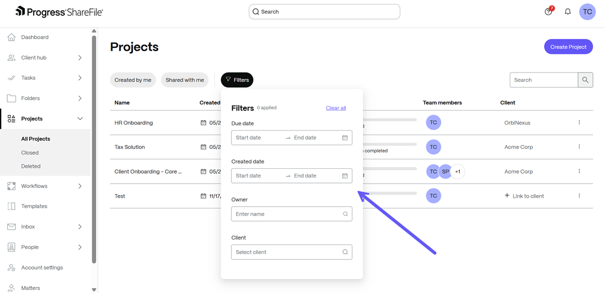The width and height of the screenshot is (605, 293).
Task: Open calendar picker in Created date field
Action: point(345,176)
